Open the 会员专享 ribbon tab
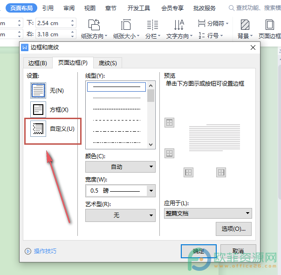Image resolution: width=281 pixels, height=275 pixels. point(172,8)
